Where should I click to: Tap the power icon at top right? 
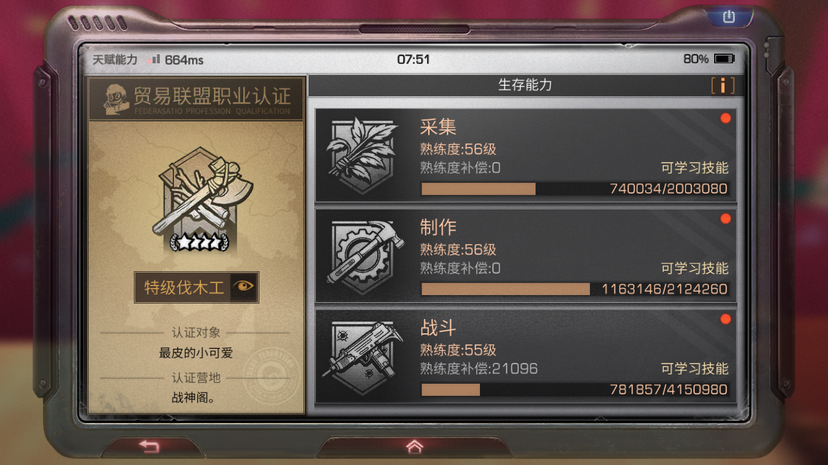pos(729,17)
